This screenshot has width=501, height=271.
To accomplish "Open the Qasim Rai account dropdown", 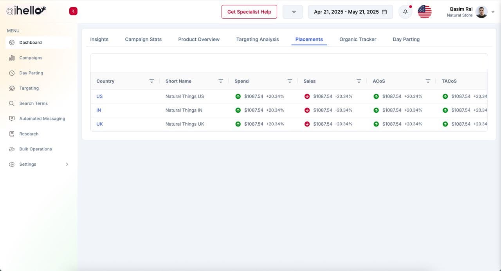I will pyautogui.click(x=493, y=12).
